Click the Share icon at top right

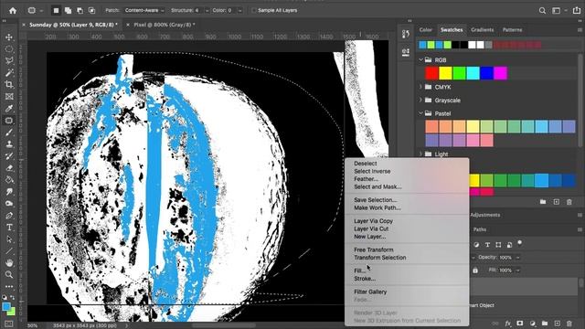pos(577,10)
